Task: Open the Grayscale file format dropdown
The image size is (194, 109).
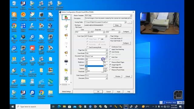Action: click(104, 32)
